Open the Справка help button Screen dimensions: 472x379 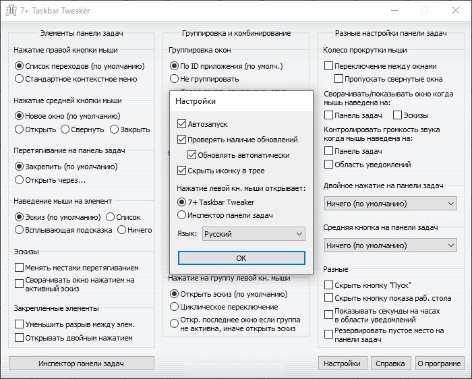[390, 363]
